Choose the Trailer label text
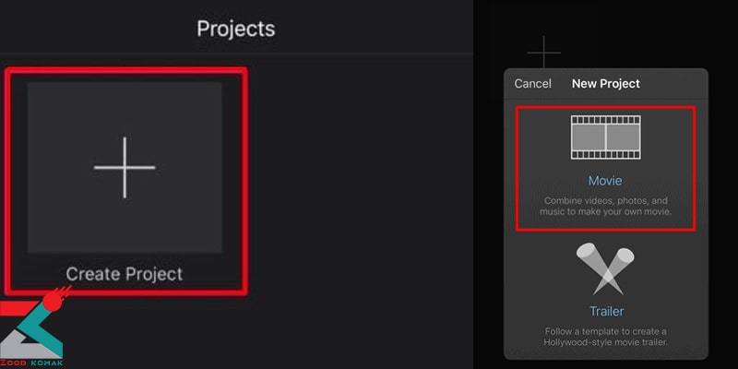 (607, 311)
